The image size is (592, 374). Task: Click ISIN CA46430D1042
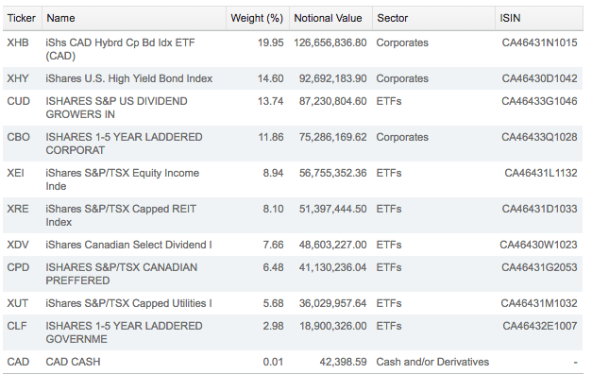pyautogui.click(x=539, y=78)
